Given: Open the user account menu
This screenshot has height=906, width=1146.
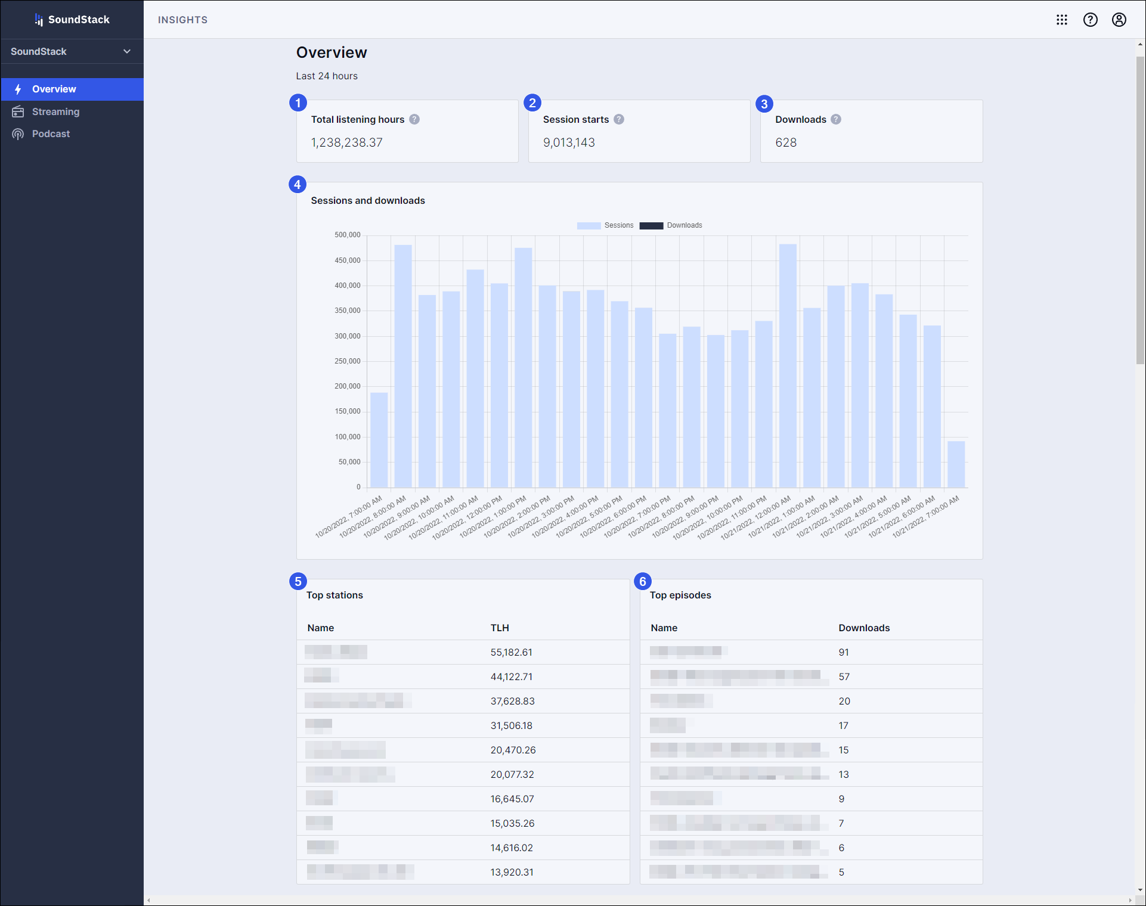Looking at the screenshot, I should pos(1119,20).
